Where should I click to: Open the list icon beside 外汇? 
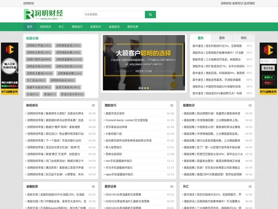(250, 187)
